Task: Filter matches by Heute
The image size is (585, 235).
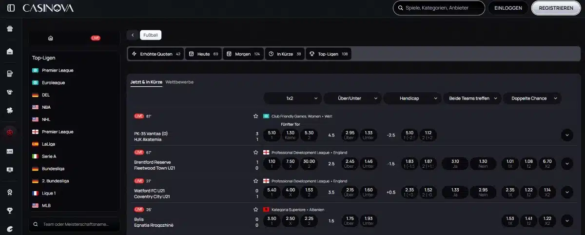Action: (x=203, y=54)
